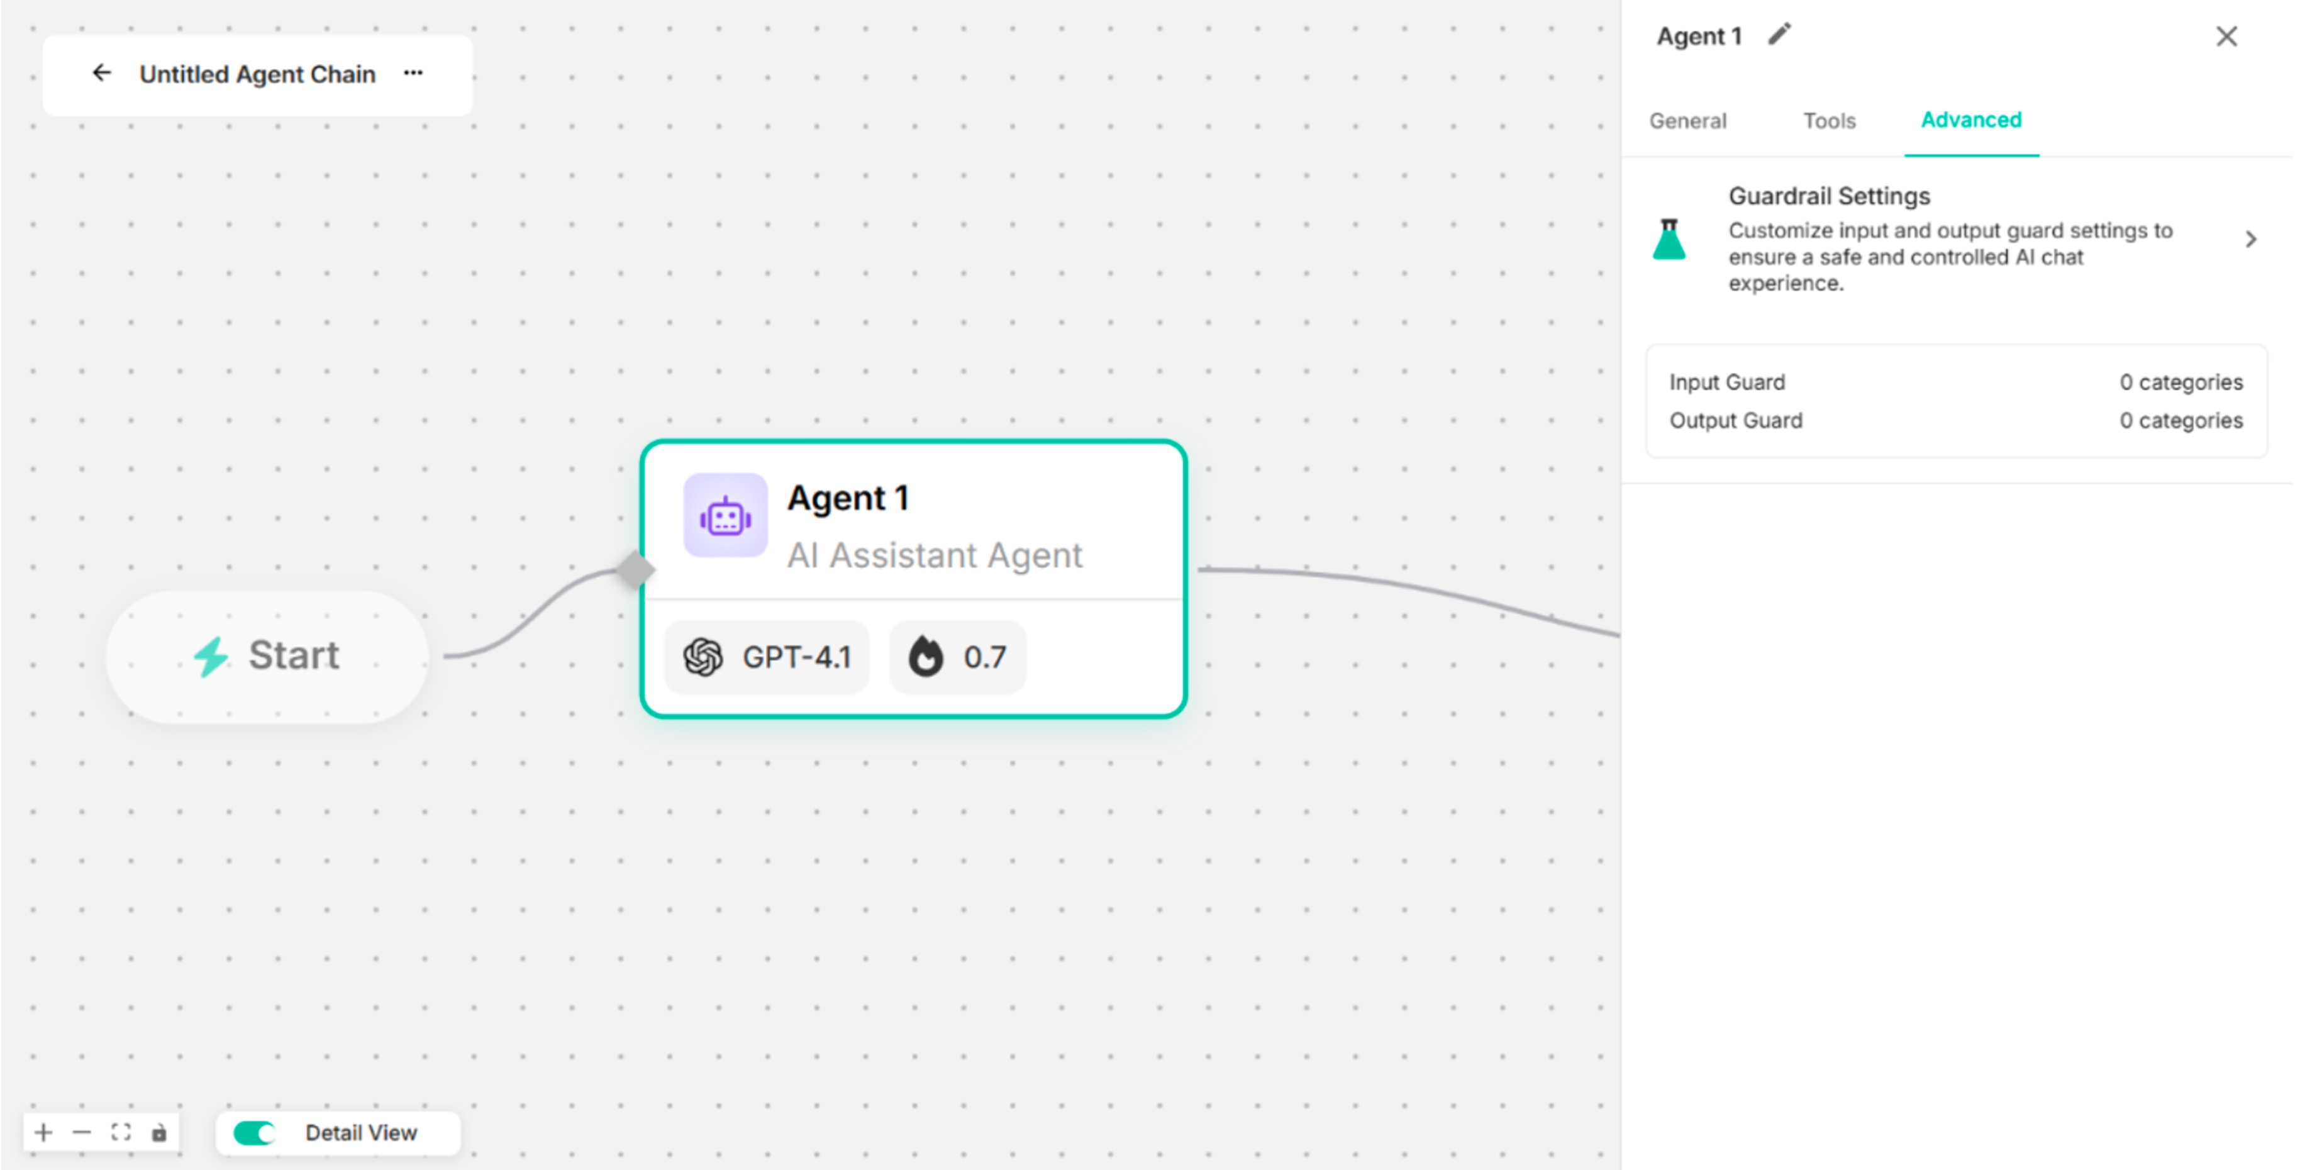The image size is (2322, 1170).
Task: Zoom out of the canvas
Action: click(x=82, y=1132)
